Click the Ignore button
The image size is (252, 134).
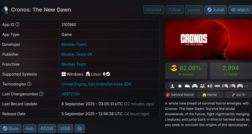point(194,10)
